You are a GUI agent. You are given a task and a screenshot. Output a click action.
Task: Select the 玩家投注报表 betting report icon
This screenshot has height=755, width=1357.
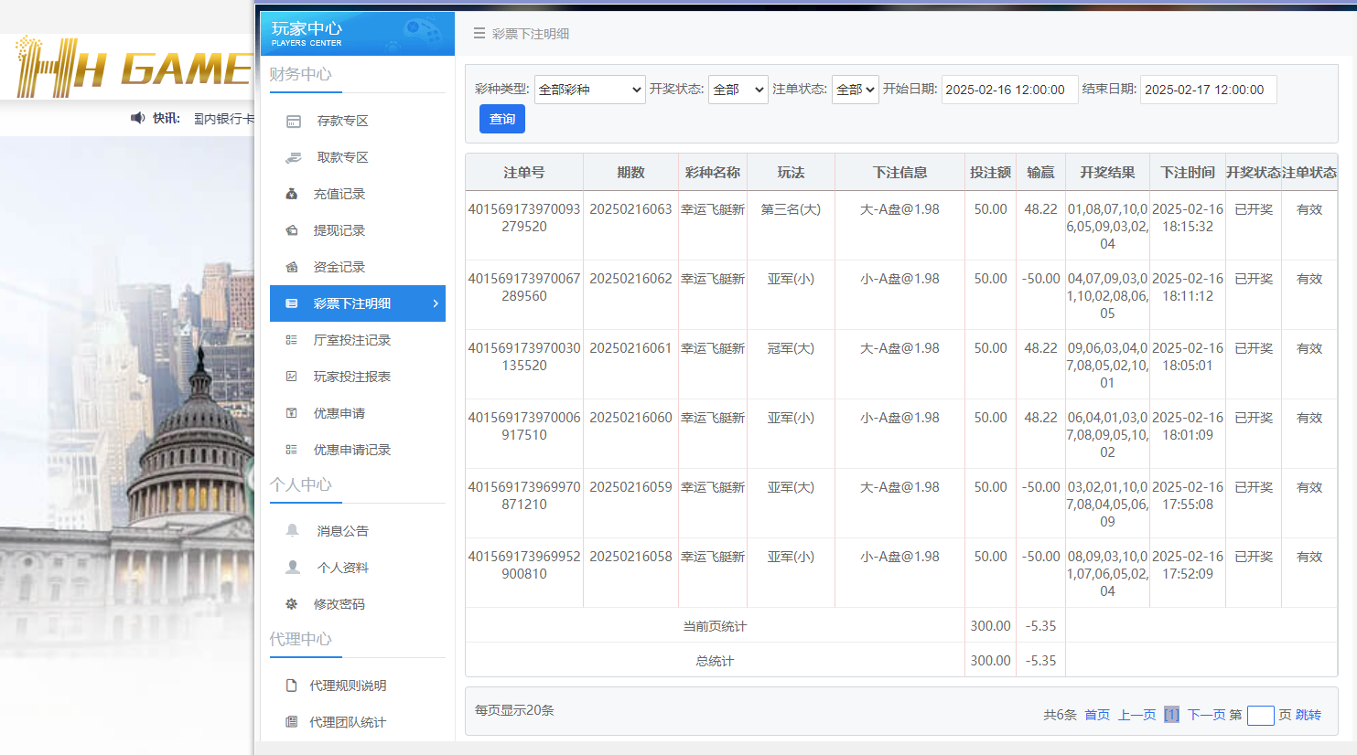pos(293,376)
